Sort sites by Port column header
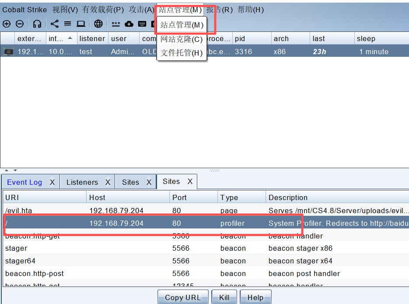 pyautogui.click(x=193, y=197)
